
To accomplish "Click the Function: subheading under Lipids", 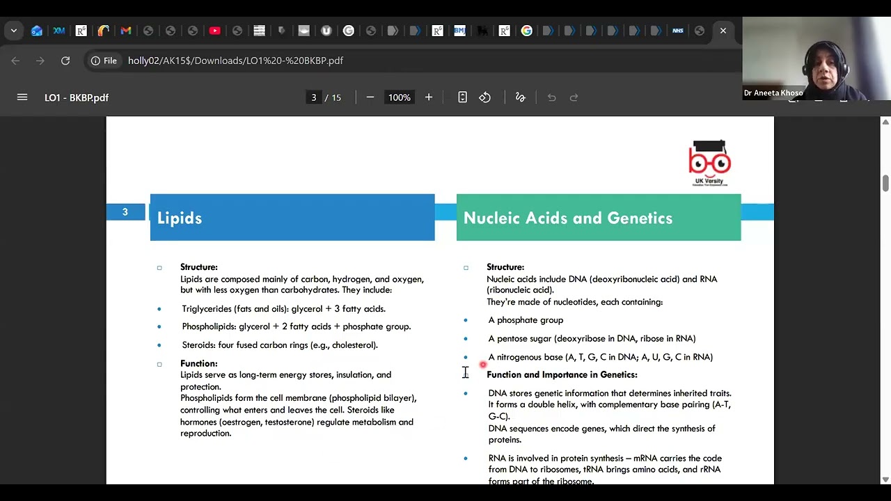I will coord(199,363).
